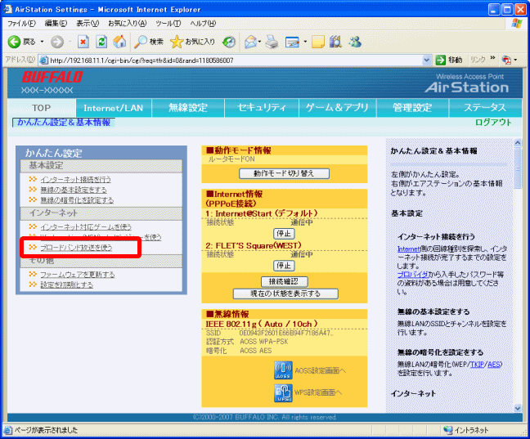
Task: Click the Research book icon
Action: pos(335,42)
